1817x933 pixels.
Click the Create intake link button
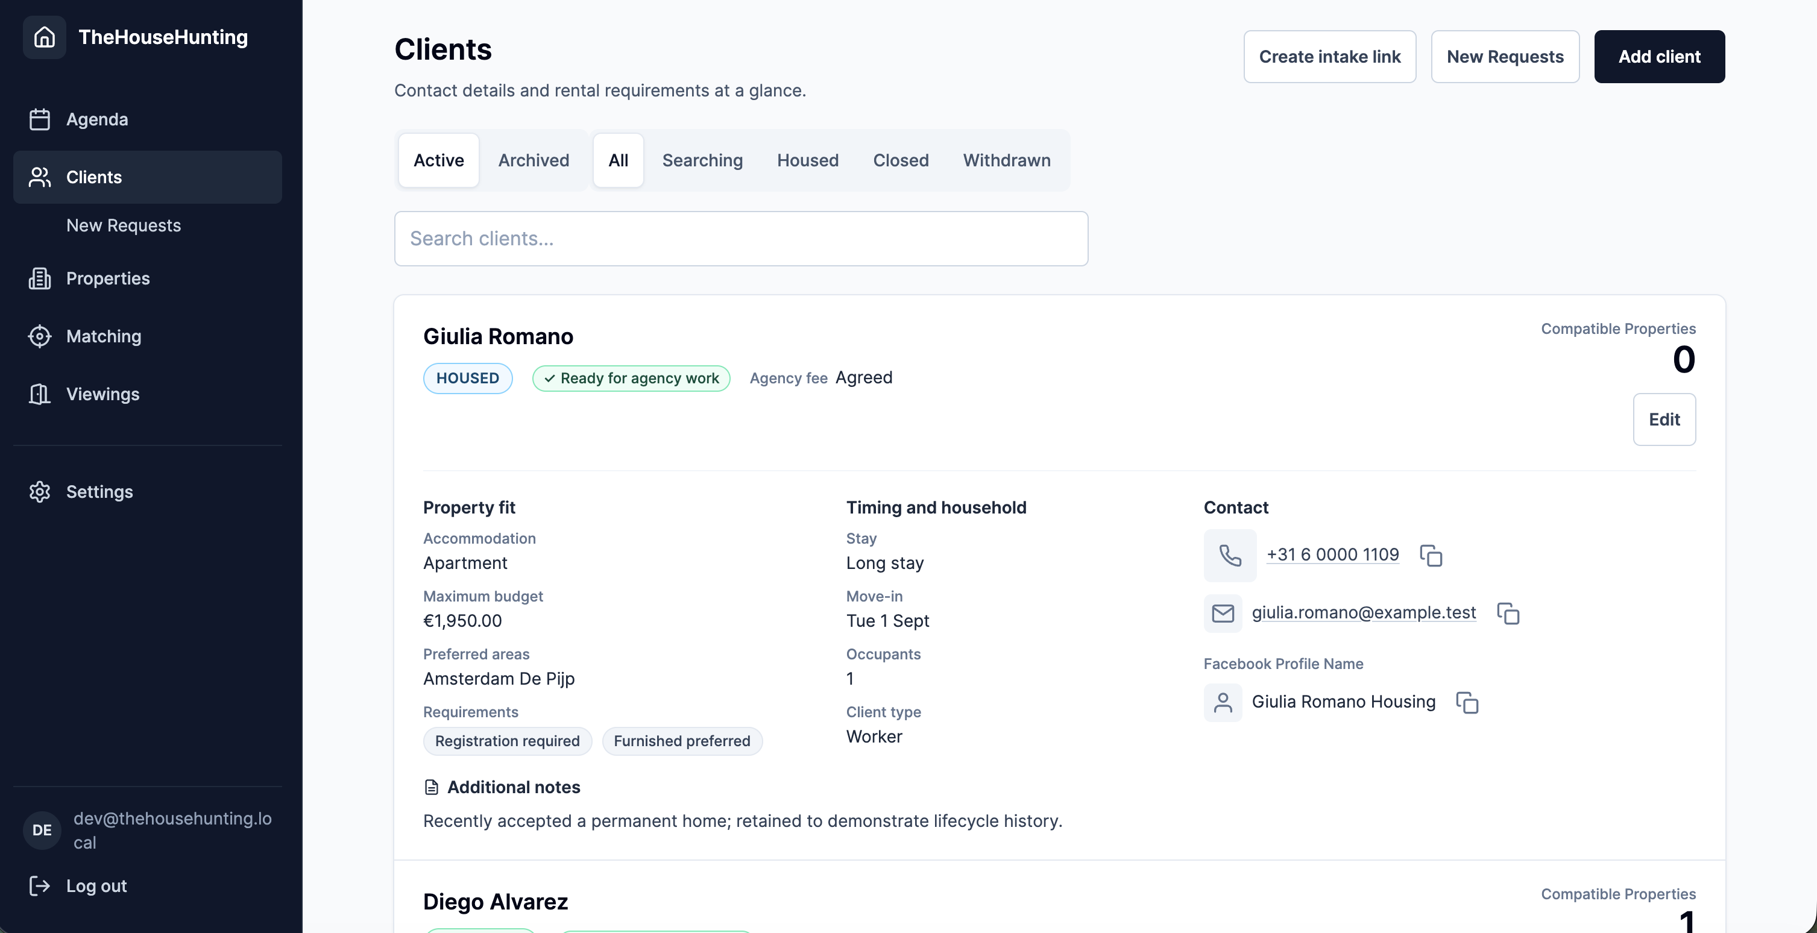pyautogui.click(x=1330, y=57)
